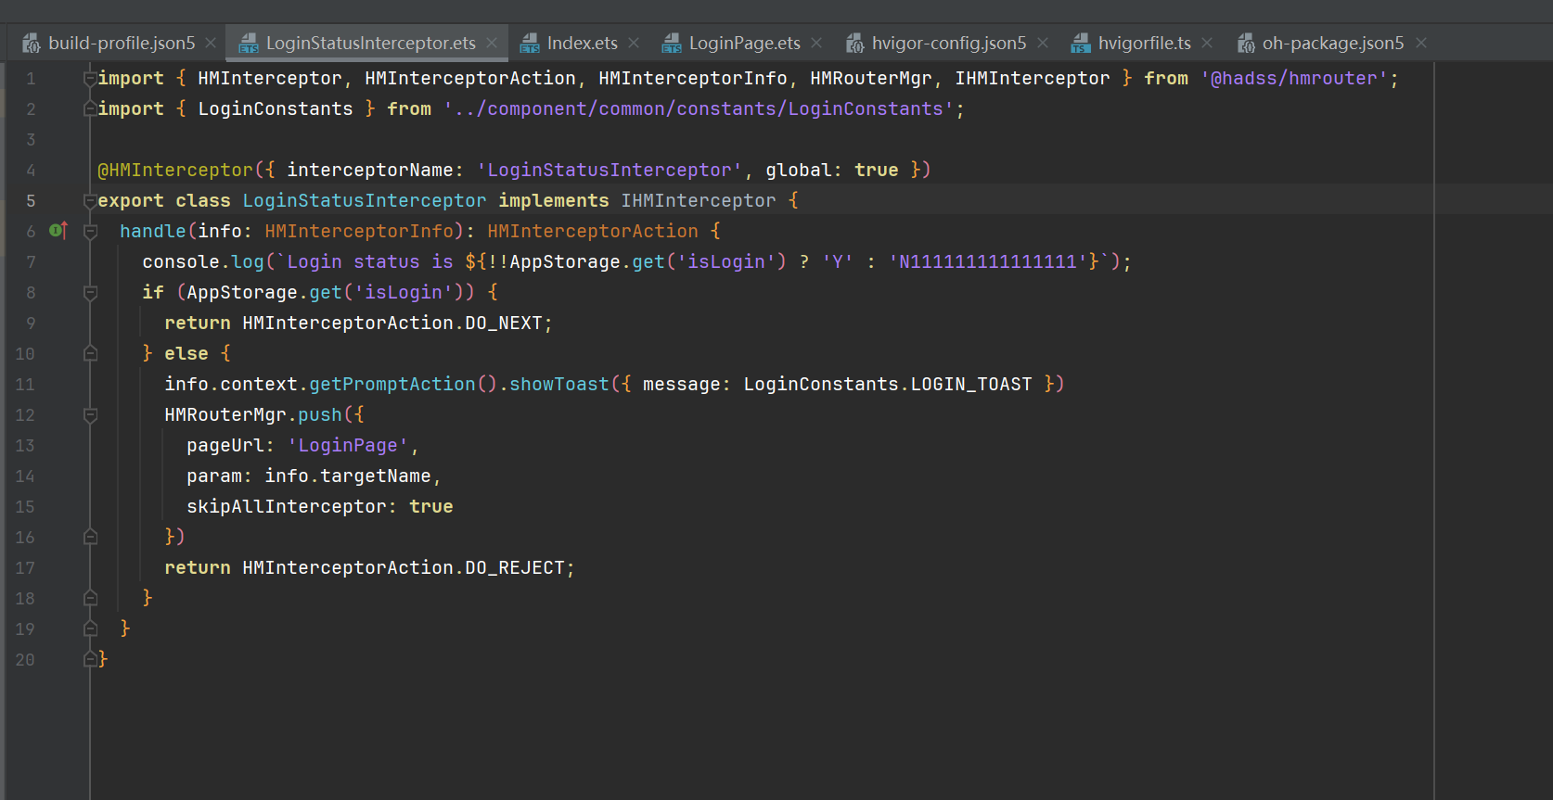
Task: Click skipAllInterceptor on line 15
Action: tap(287, 507)
